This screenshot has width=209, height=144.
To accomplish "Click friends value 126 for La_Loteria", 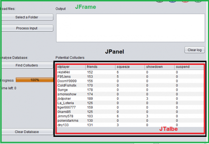I will click(90, 103).
